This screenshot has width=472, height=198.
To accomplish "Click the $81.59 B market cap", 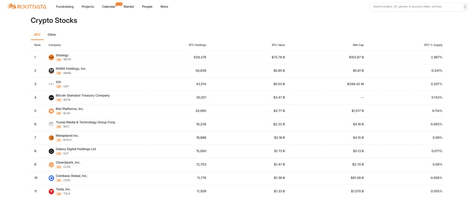I will pyautogui.click(x=357, y=178).
